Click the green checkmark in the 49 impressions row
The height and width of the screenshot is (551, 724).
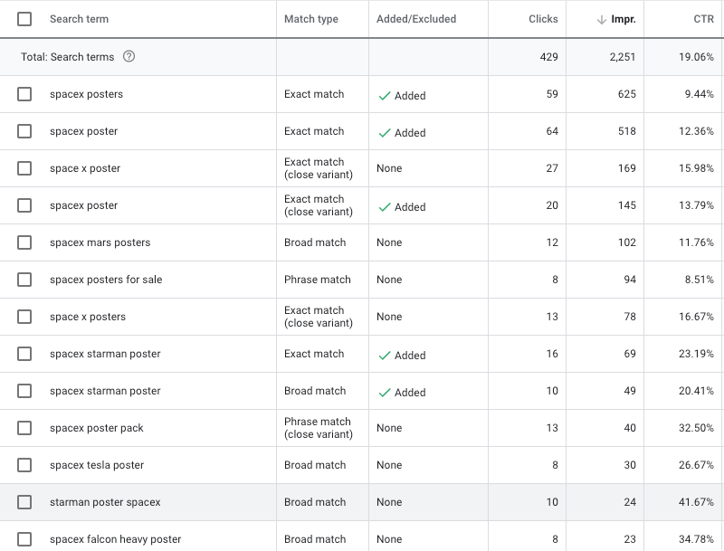click(384, 393)
